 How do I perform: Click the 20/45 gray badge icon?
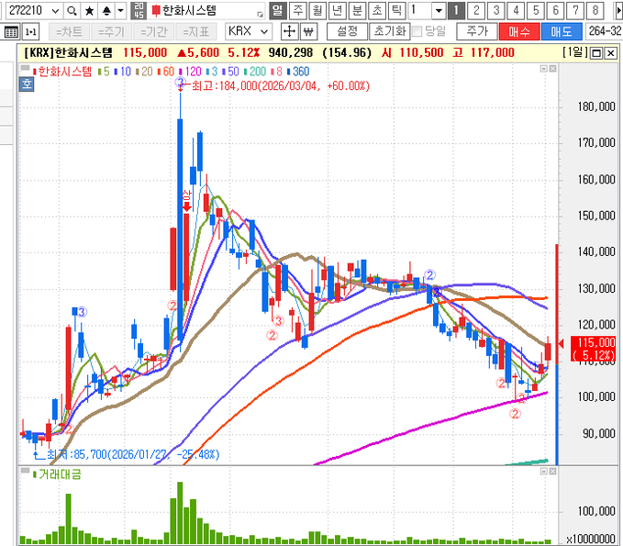(139, 11)
